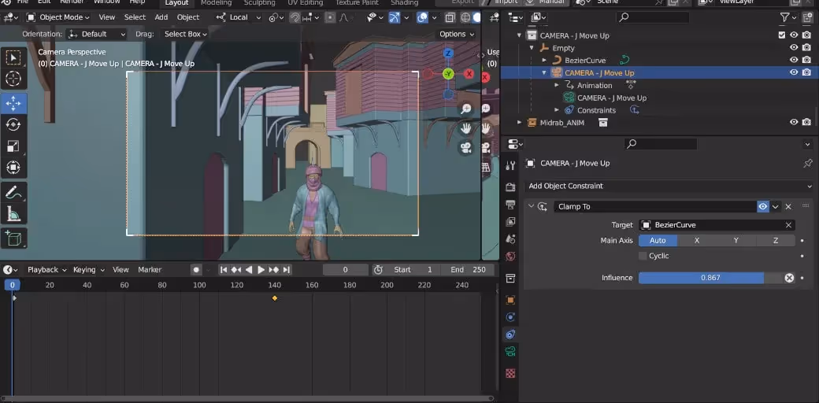The width and height of the screenshot is (819, 403).
Task: Open the Output properties tab
Action: [510, 205]
